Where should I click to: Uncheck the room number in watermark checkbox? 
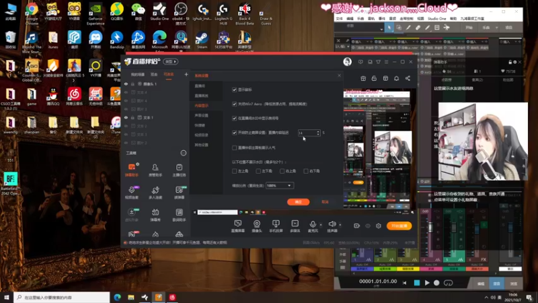point(234,119)
